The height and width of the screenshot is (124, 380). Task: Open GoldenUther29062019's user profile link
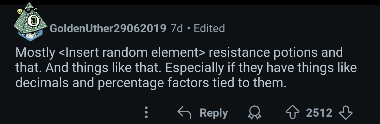(x=108, y=28)
